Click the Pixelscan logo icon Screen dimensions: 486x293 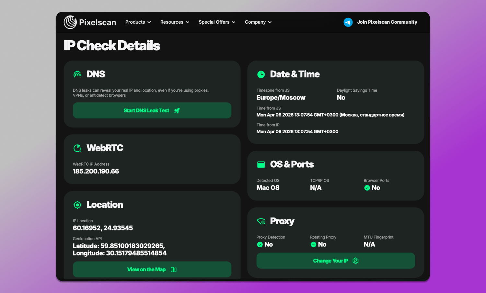click(x=70, y=22)
